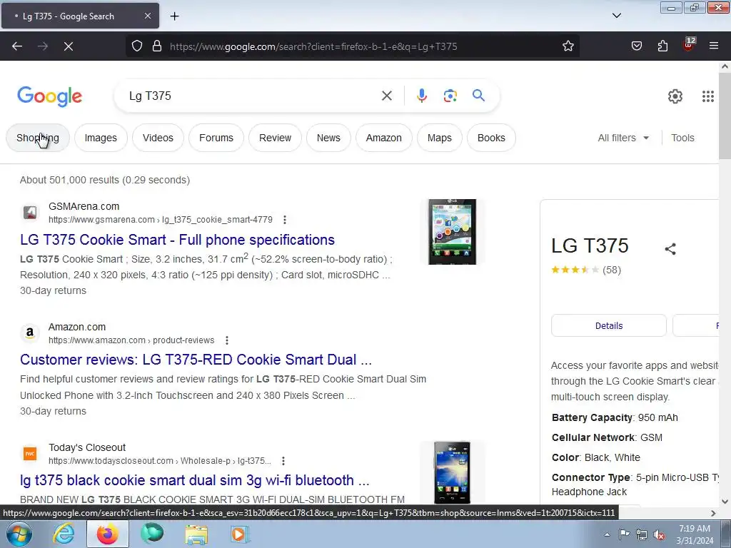Open options menu for Amazon.com result
Viewport: 731px width, 548px height.
coord(226,340)
